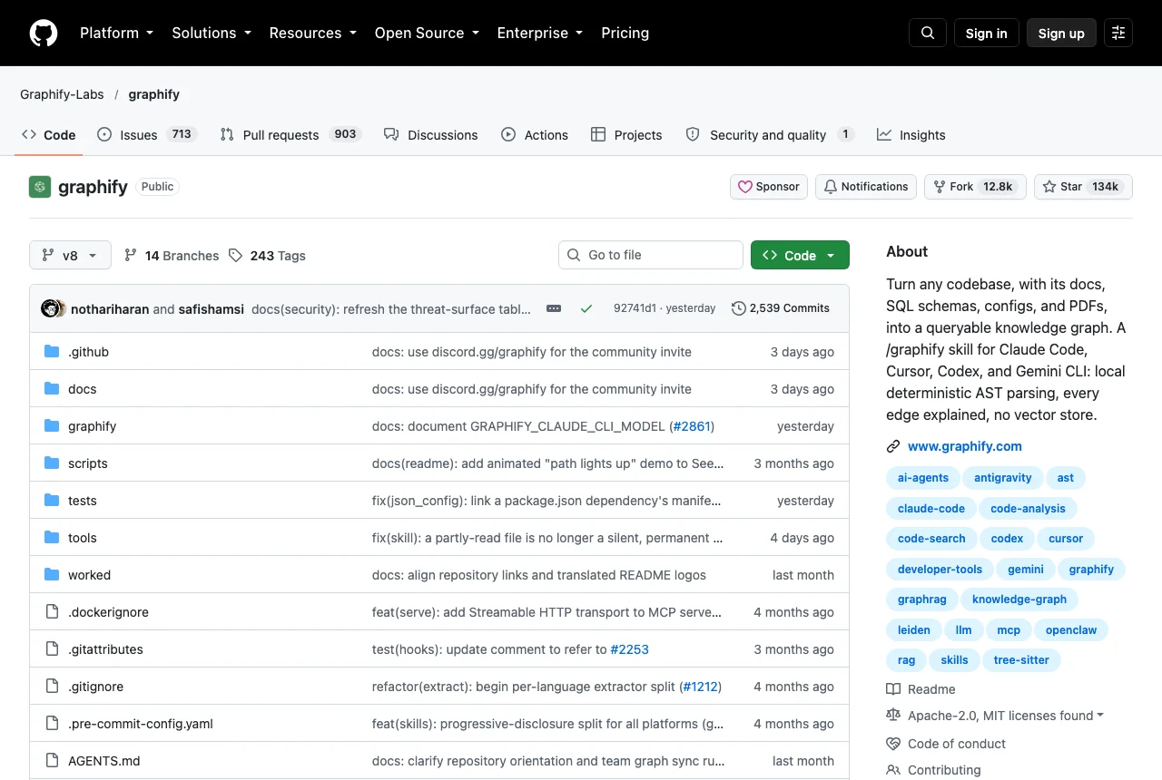Viewport: 1162px width, 780px height.
Task: Expand the licenses found dropdown
Action: click(1006, 716)
